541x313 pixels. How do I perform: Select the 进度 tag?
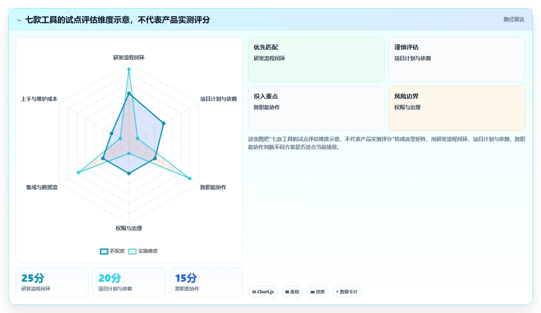[x=317, y=292]
